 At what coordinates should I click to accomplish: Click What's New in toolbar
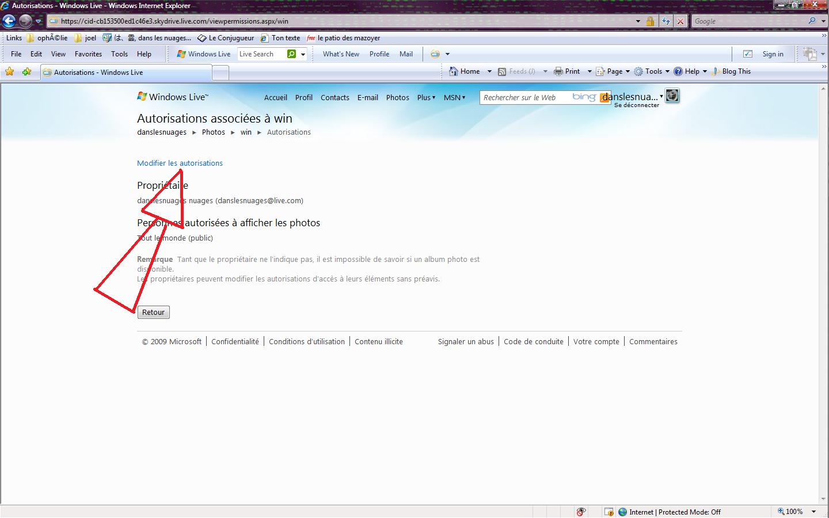[x=341, y=54]
